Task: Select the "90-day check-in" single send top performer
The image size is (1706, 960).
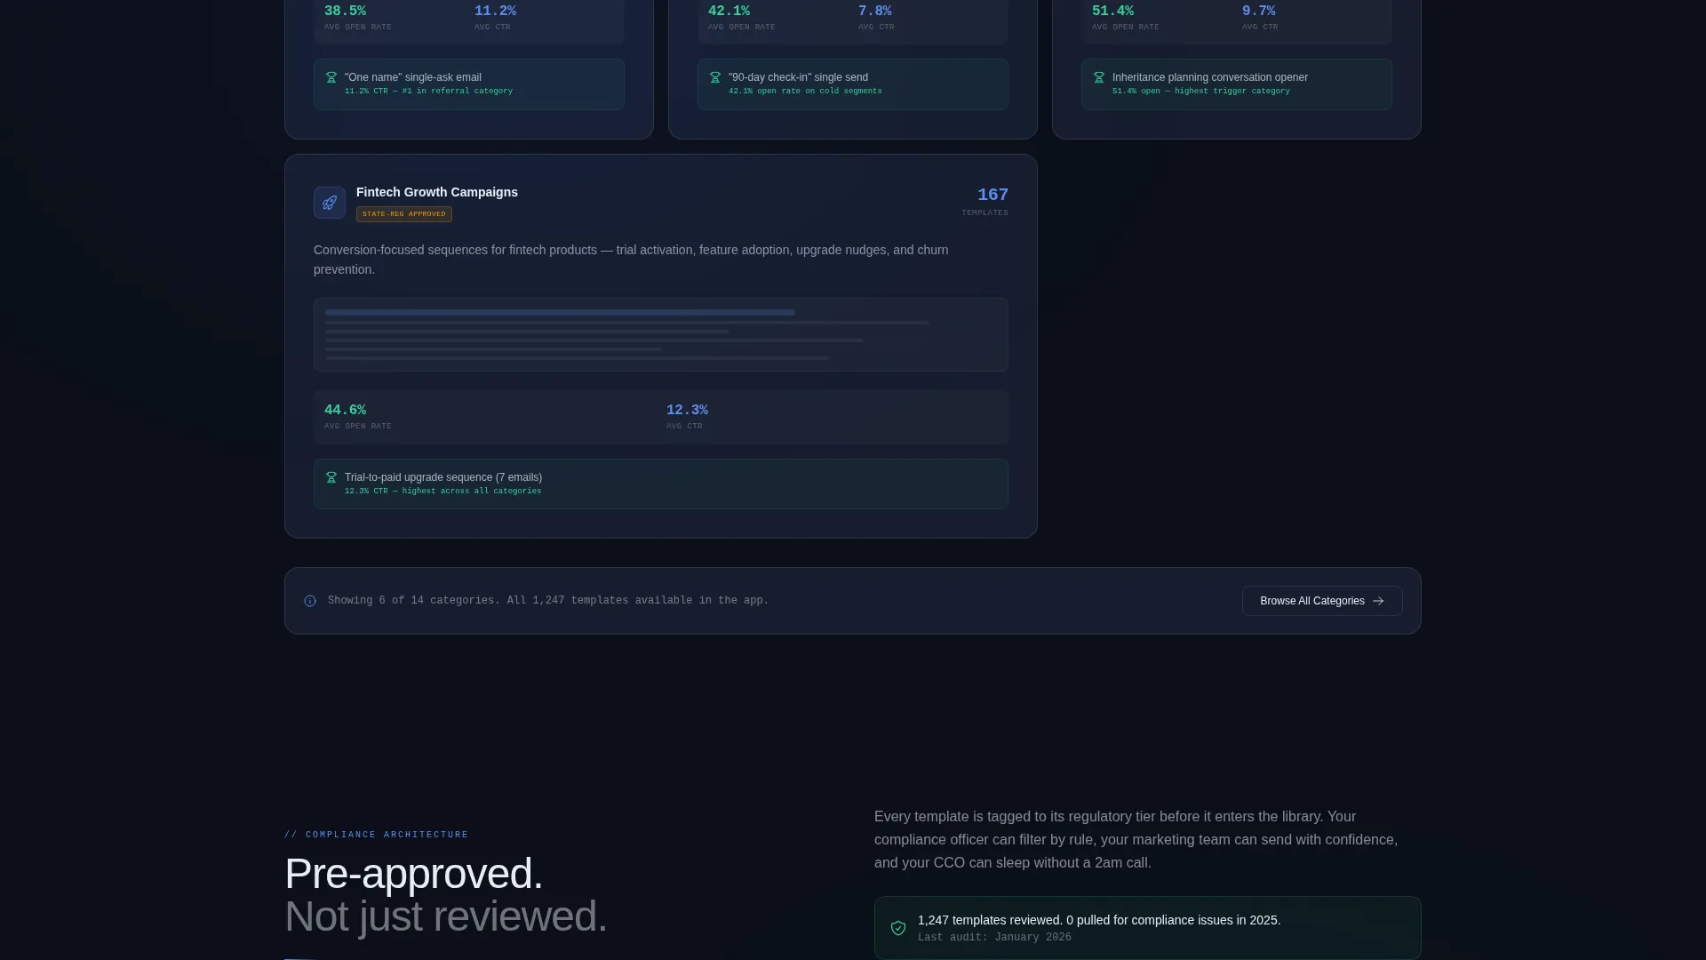Action: tap(853, 84)
